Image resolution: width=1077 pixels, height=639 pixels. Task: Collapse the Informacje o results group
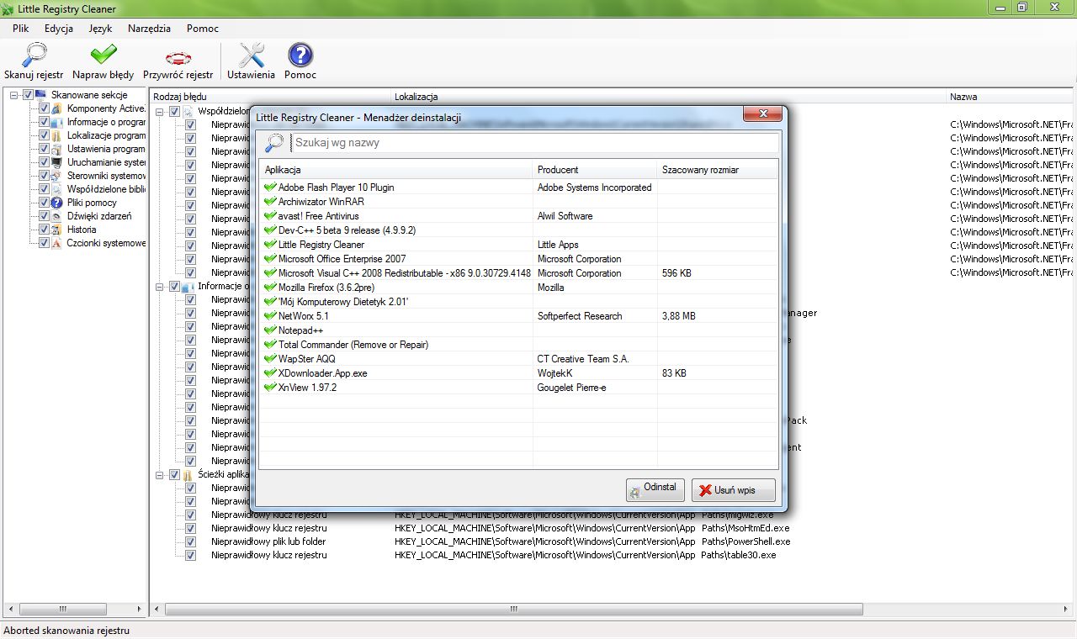click(160, 287)
